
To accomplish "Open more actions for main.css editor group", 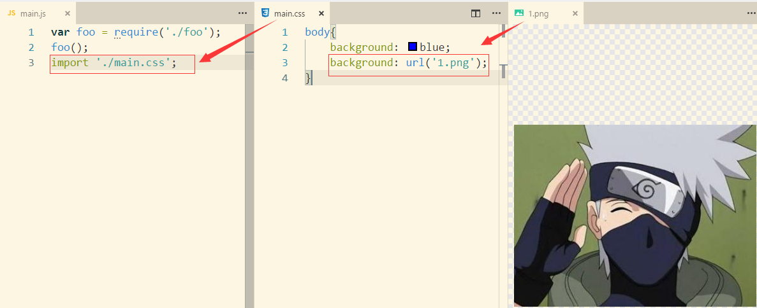I will point(496,13).
